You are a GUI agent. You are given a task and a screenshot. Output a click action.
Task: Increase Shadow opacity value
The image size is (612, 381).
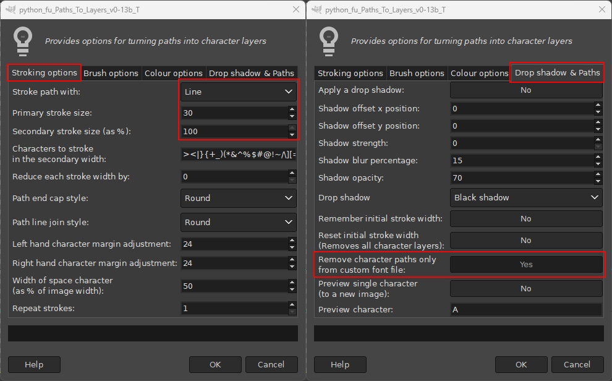click(x=598, y=174)
